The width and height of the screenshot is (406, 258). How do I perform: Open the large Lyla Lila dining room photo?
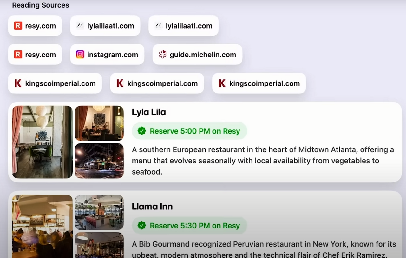(x=42, y=142)
